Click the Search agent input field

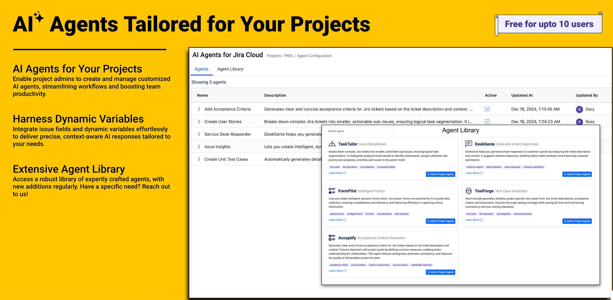(x=359, y=131)
